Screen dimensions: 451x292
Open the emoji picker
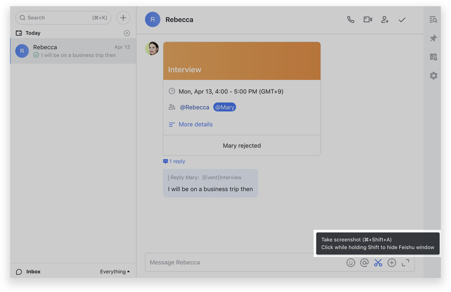(351, 263)
